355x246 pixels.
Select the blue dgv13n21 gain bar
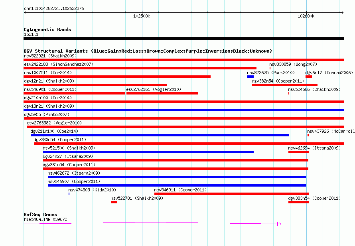click(x=183, y=110)
